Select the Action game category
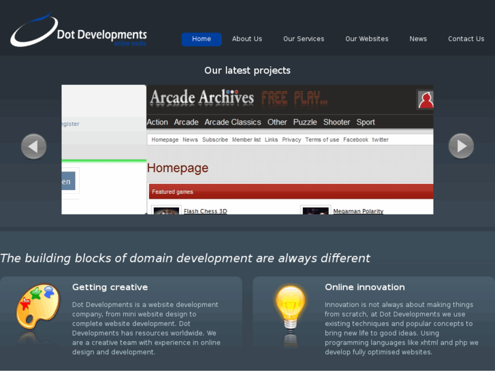Screen dimensions: 495x371 (157, 123)
